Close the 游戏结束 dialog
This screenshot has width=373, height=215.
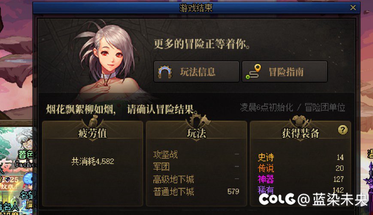point(353,8)
